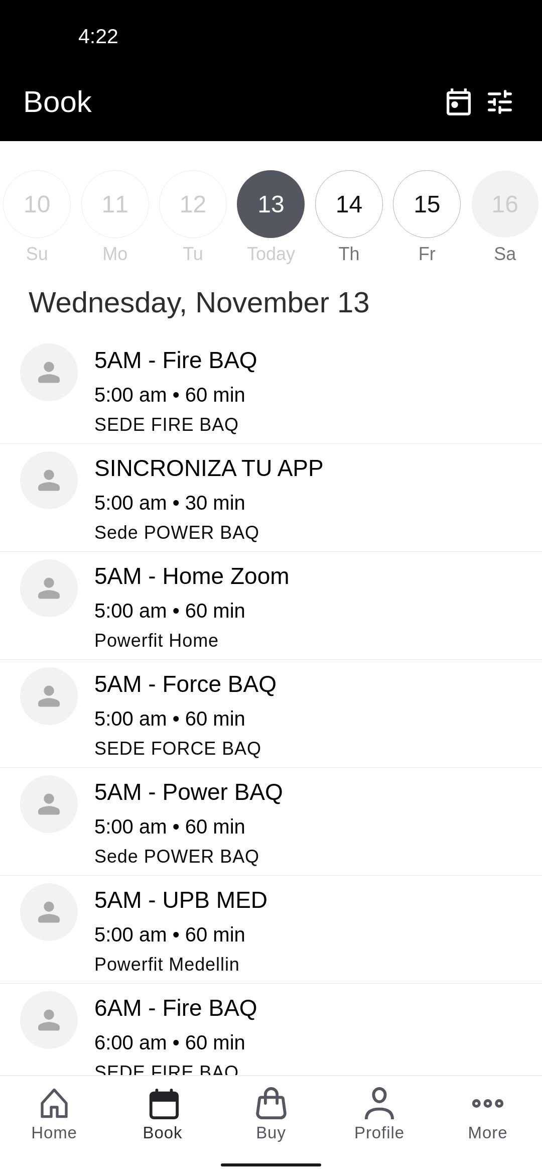
Task: Tap the avatar beside 5AM - UPB MED
Action: pos(49,912)
